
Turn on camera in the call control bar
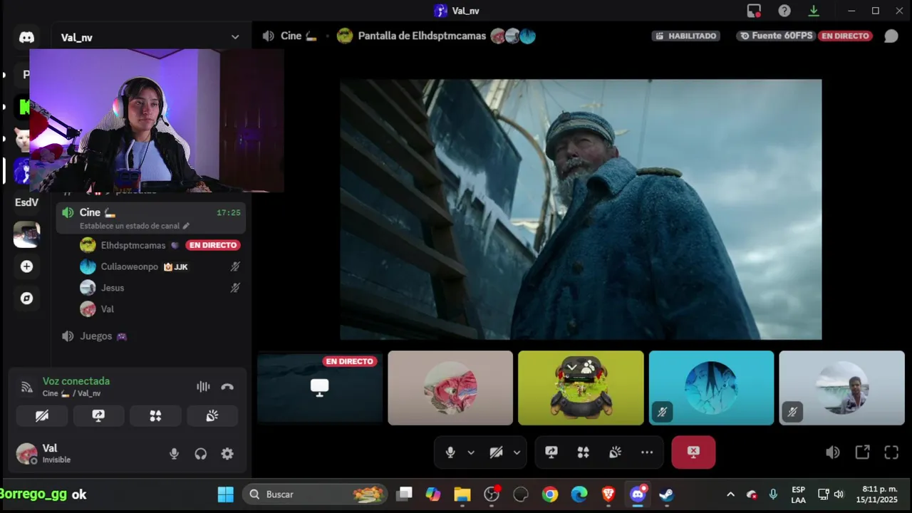point(497,452)
